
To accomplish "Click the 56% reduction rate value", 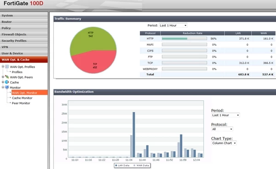I will [213, 38].
